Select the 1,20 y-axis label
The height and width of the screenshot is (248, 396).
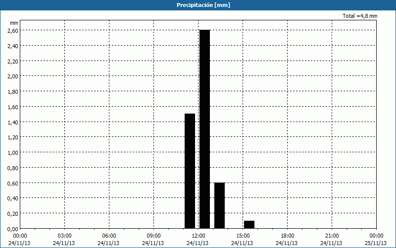point(13,137)
